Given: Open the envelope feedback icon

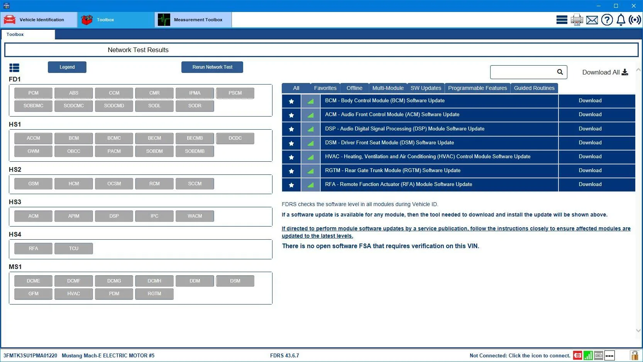Looking at the screenshot, I should pos(592,20).
